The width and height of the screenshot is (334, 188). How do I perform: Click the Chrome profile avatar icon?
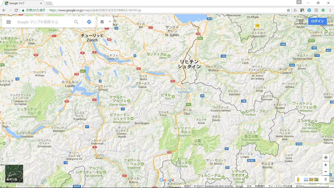tap(299, 2)
